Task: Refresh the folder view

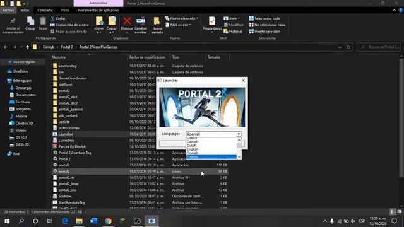Action: click(348, 47)
